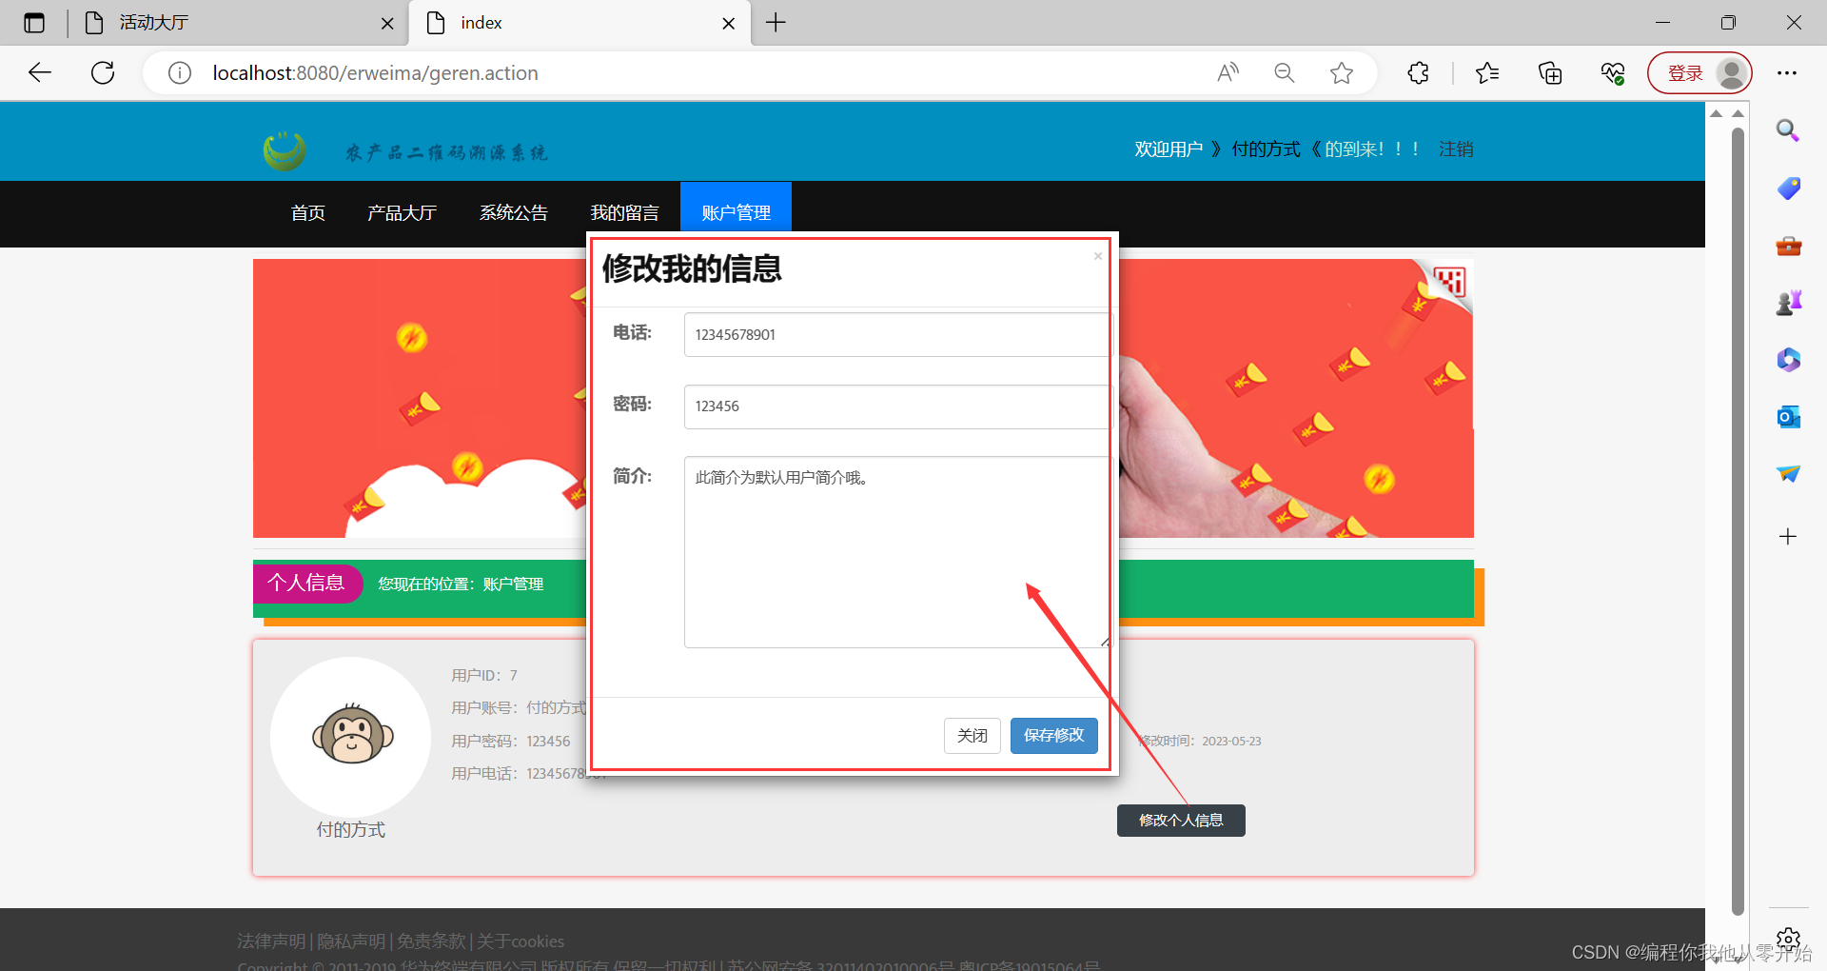Click the 修改时间 2023-05-23 text
The image size is (1827, 971).
pos(1201,741)
